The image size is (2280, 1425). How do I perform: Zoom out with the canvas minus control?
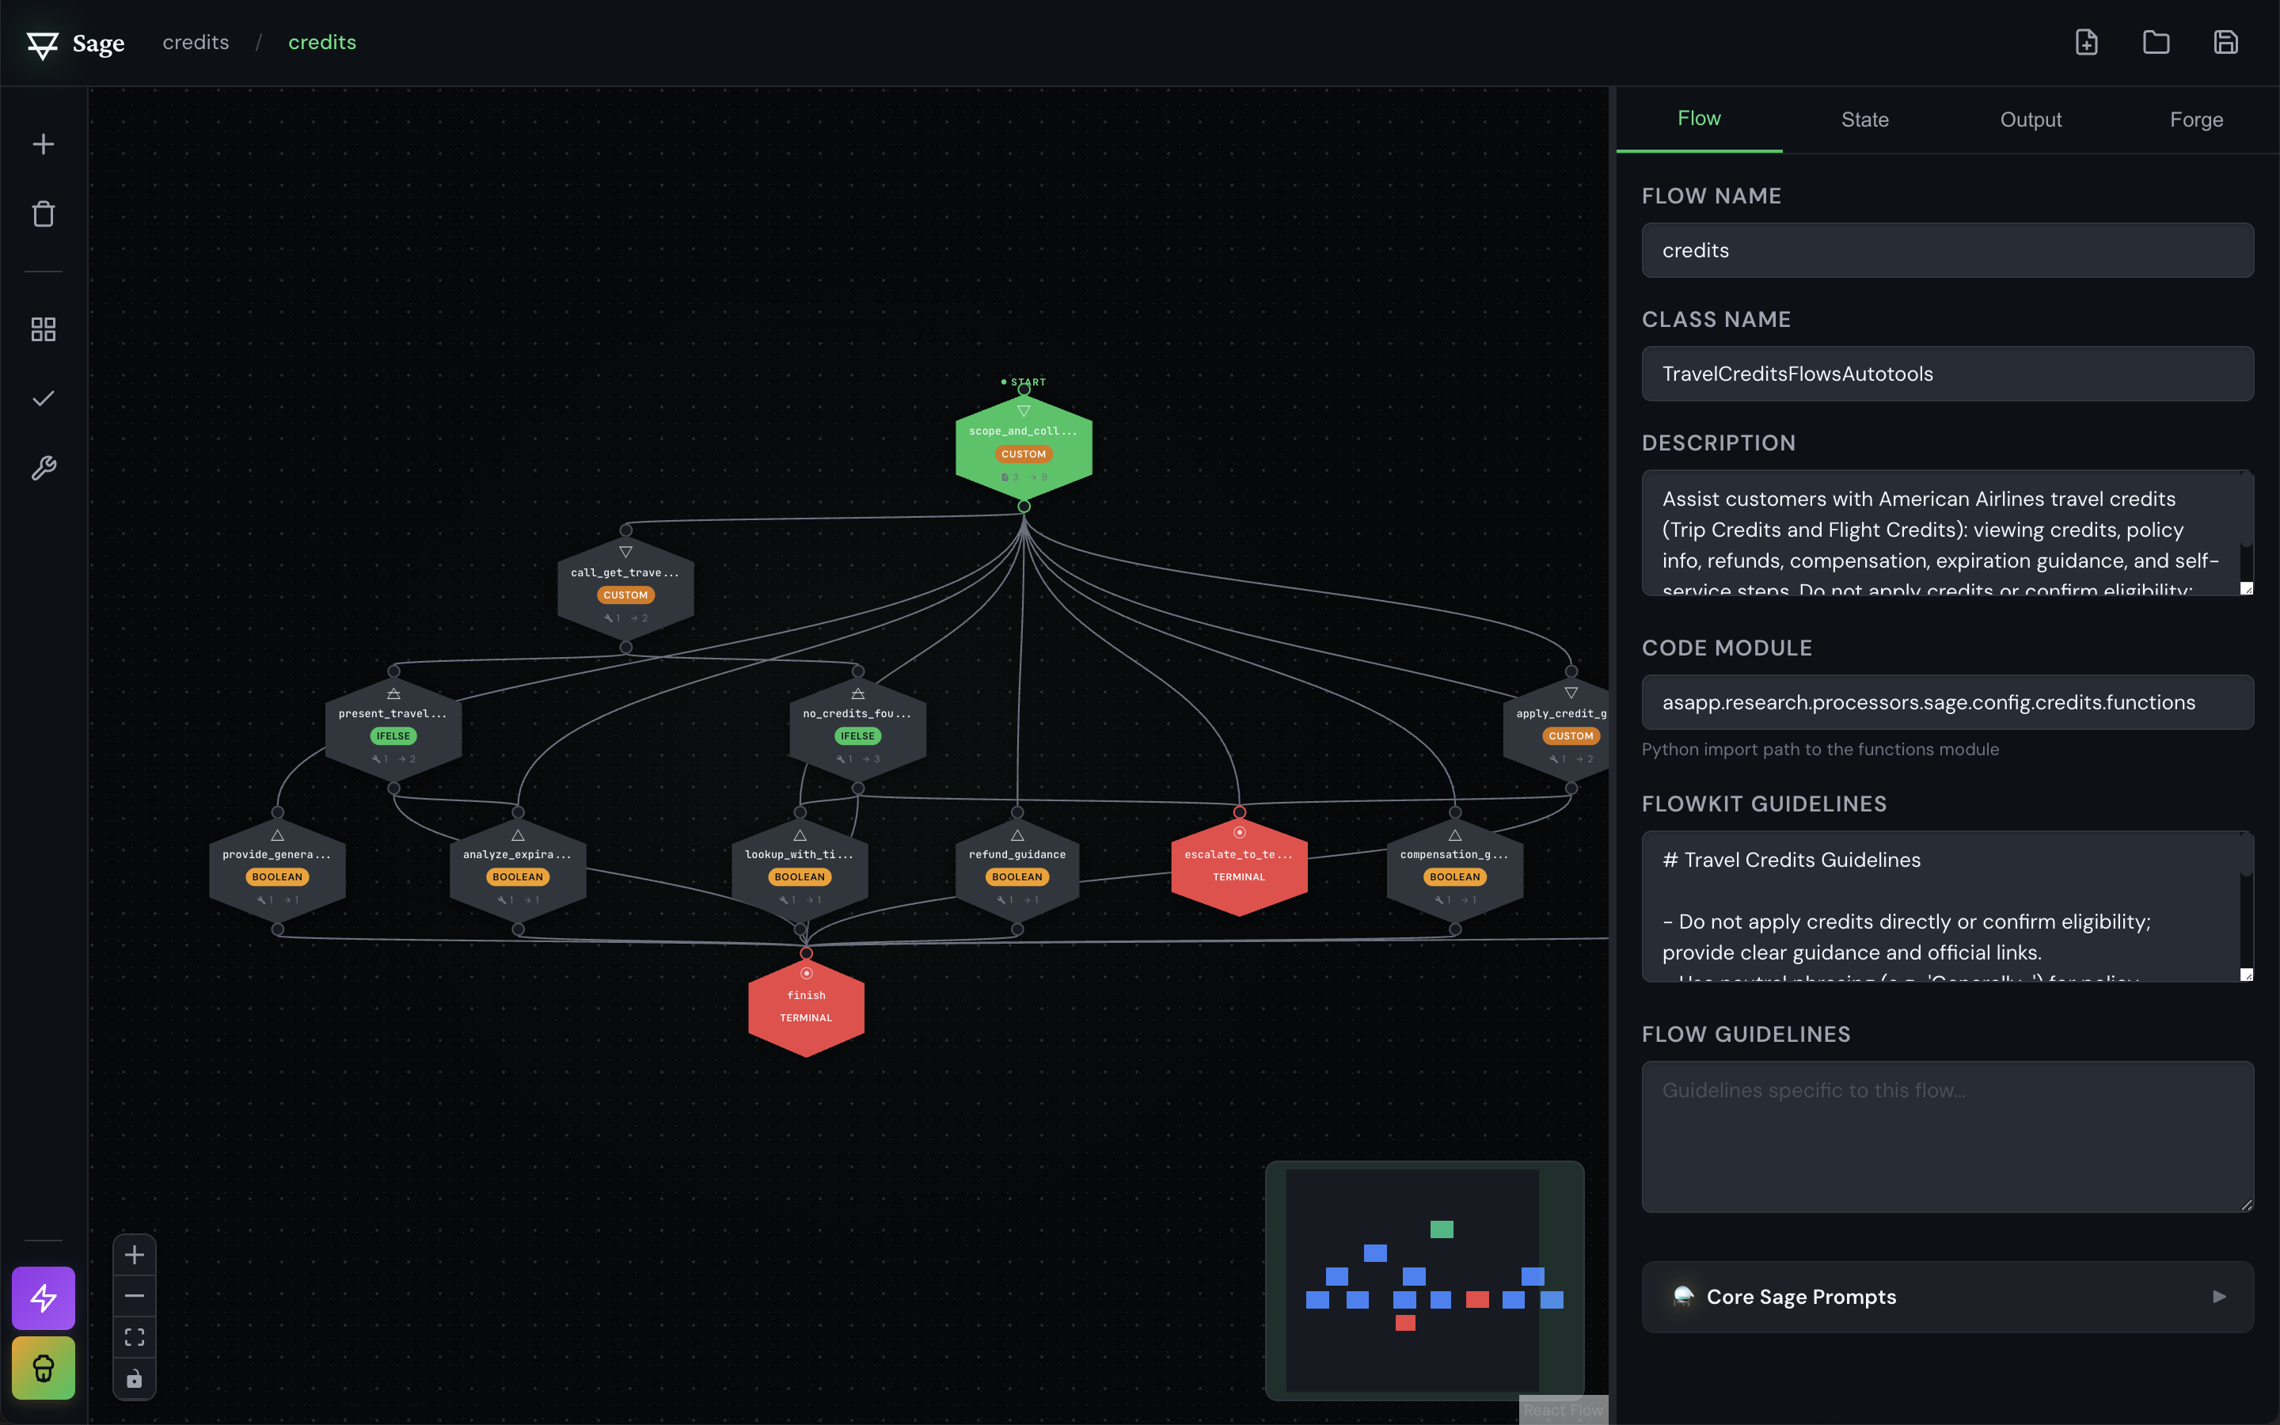click(x=135, y=1296)
